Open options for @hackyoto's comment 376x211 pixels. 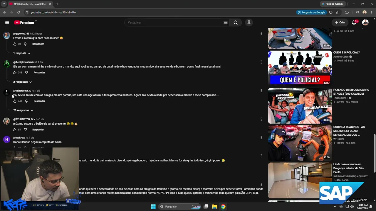[261, 137]
